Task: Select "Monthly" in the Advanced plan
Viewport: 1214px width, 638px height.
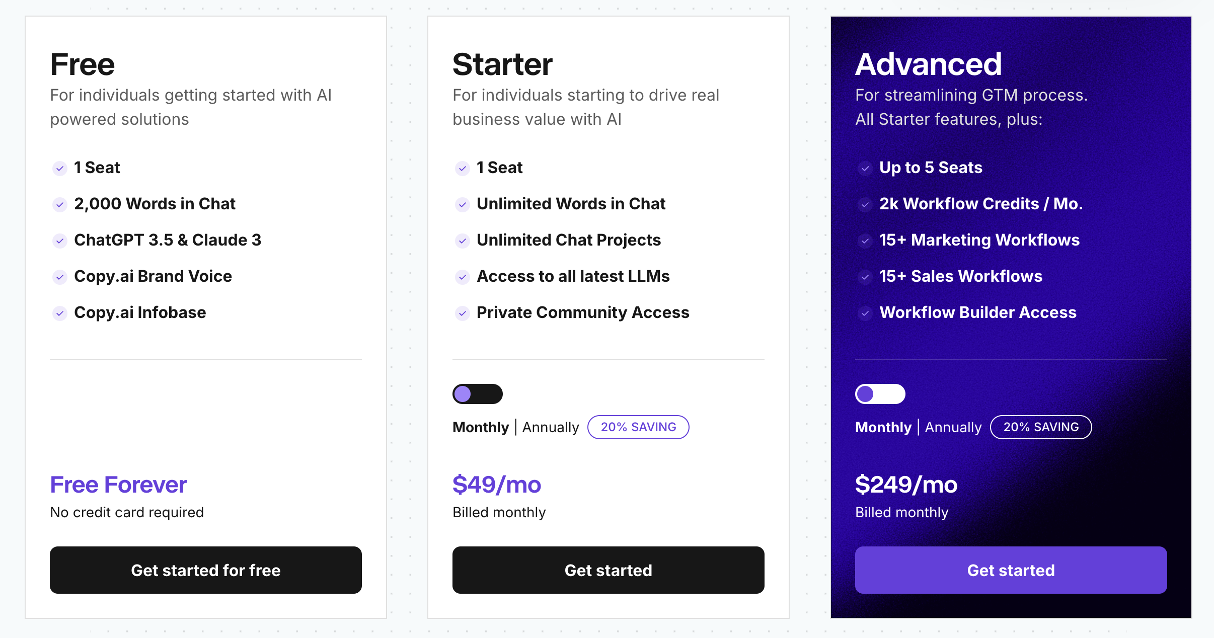Action: (x=883, y=427)
